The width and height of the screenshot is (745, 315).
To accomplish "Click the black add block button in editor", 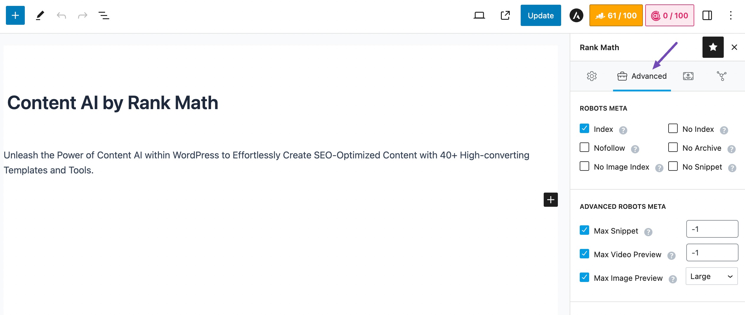I will point(551,200).
